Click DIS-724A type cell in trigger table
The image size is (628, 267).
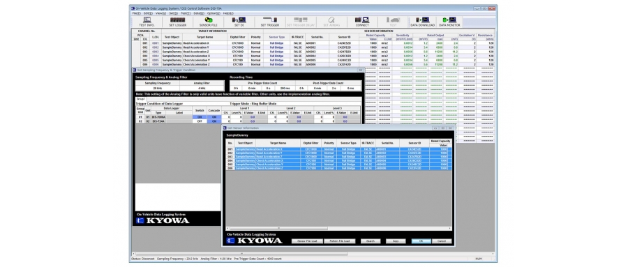coord(158,121)
